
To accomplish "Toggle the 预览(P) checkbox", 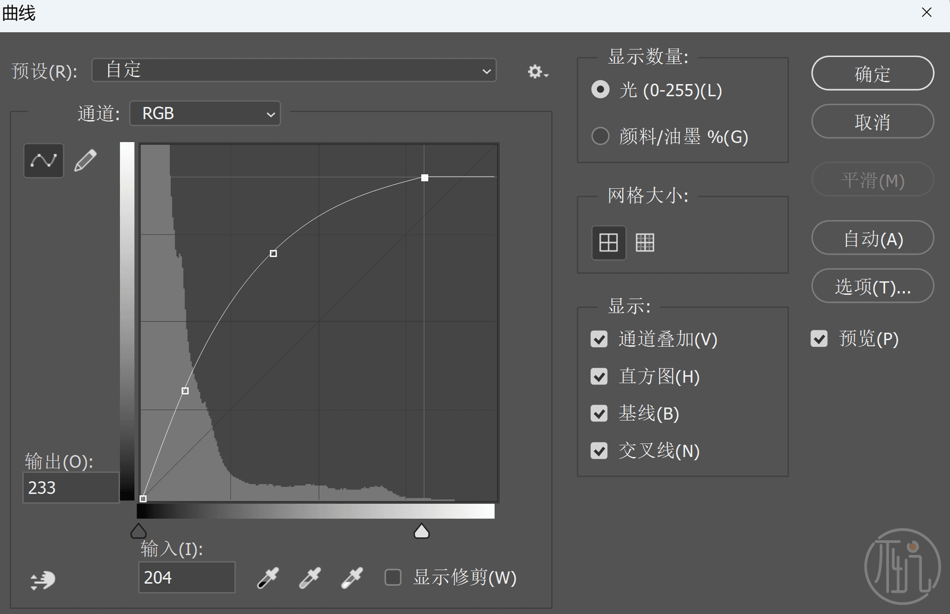I will (819, 339).
